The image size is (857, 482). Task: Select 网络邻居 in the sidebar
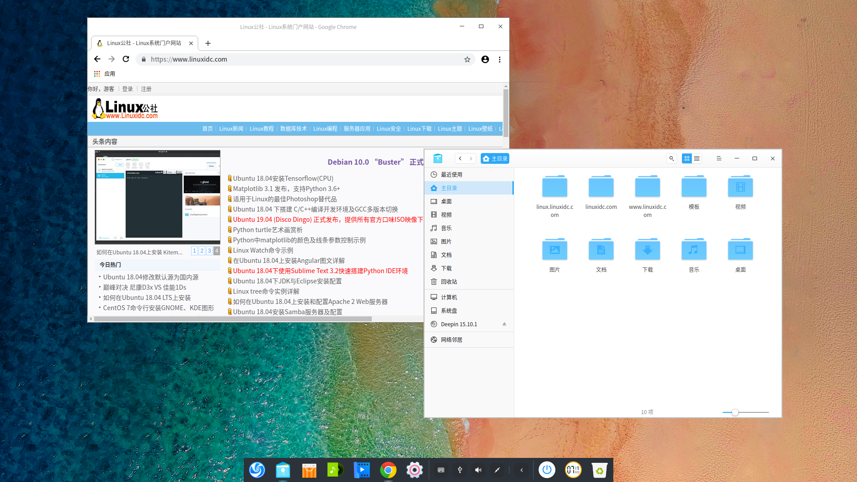pyautogui.click(x=469, y=340)
